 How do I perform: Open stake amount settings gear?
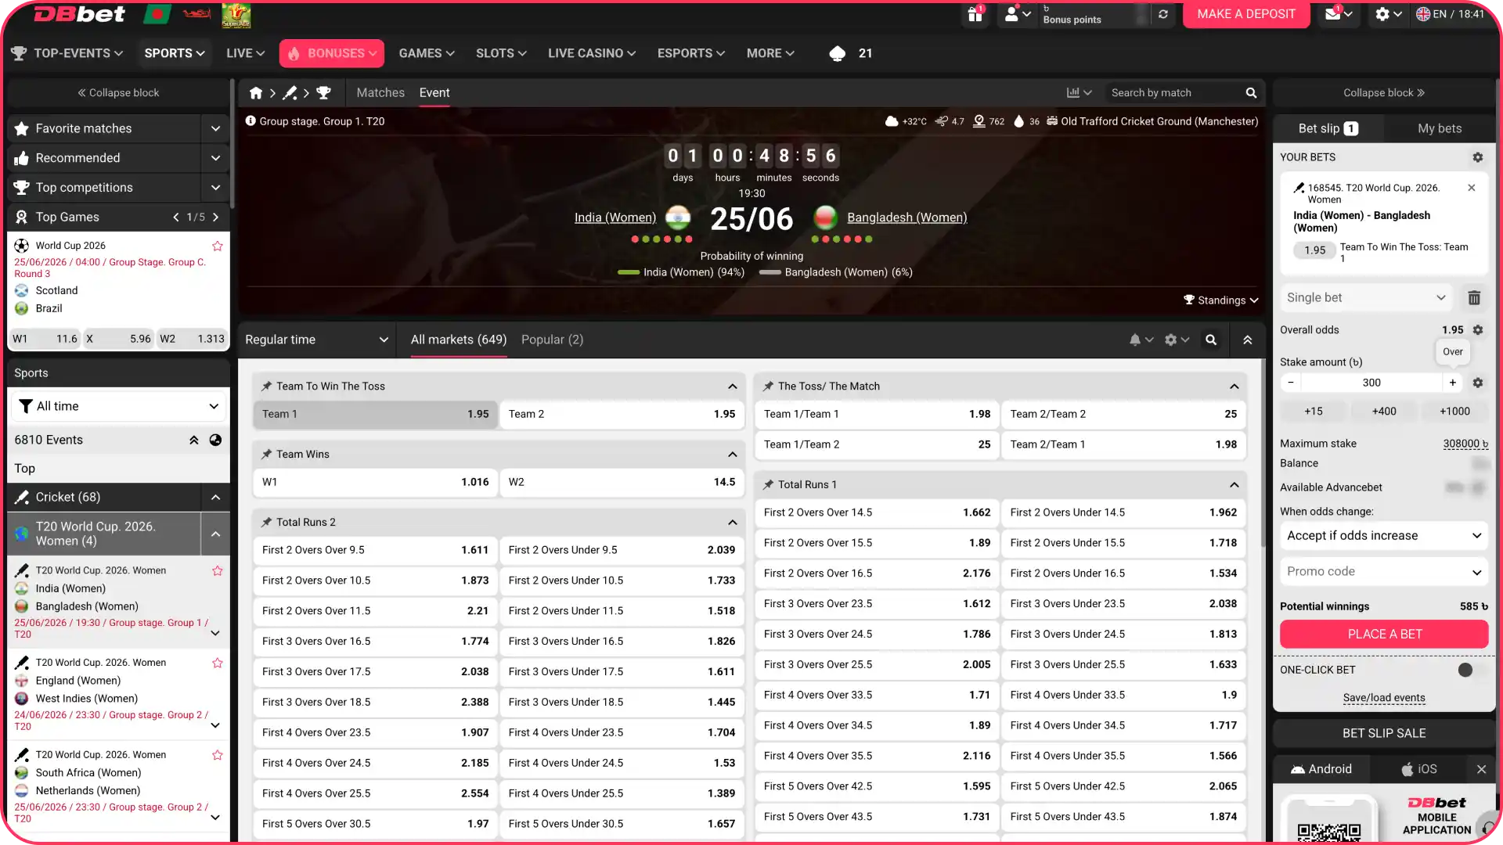pyautogui.click(x=1478, y=383)
